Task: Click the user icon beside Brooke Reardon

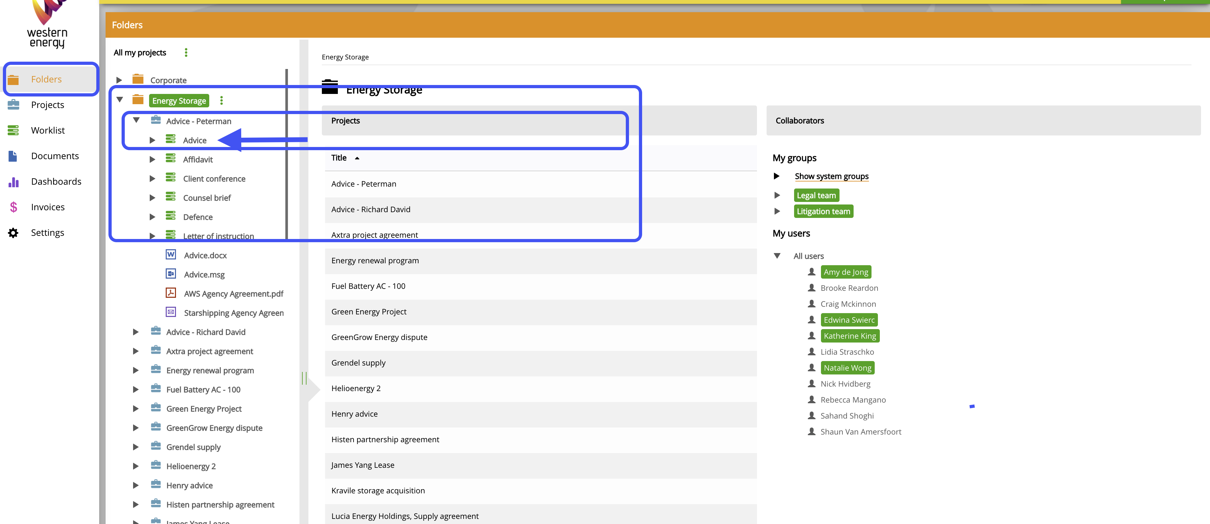Action: coord(812,288)
